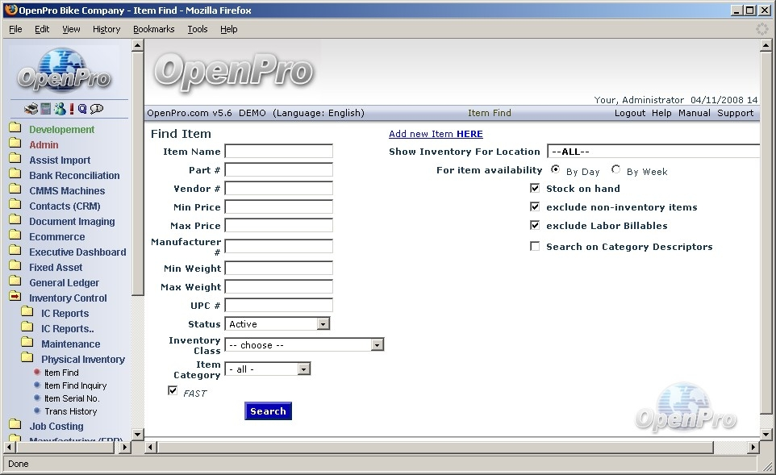Image resolution: width=776 pixels, height=475 pixels.
Task: Expand the Inventory Class dropdown
Action: 377,345
